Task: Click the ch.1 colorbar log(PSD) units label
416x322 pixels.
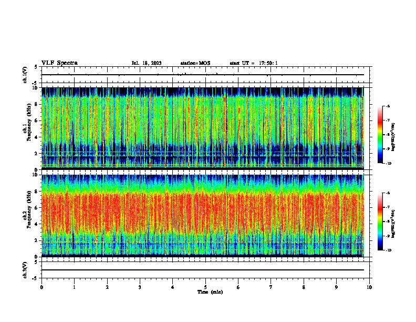Action: [394, 137]
